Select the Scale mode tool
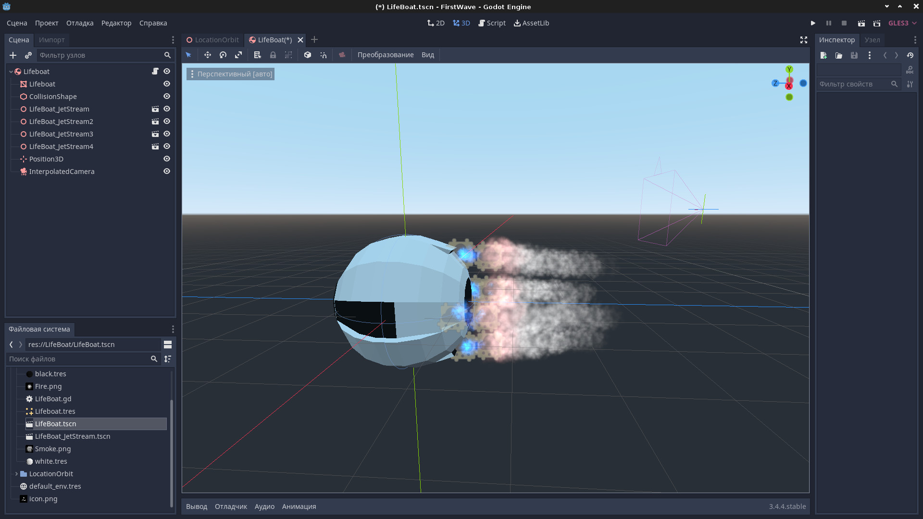923x519 pixels. click(x=238, y=55)
